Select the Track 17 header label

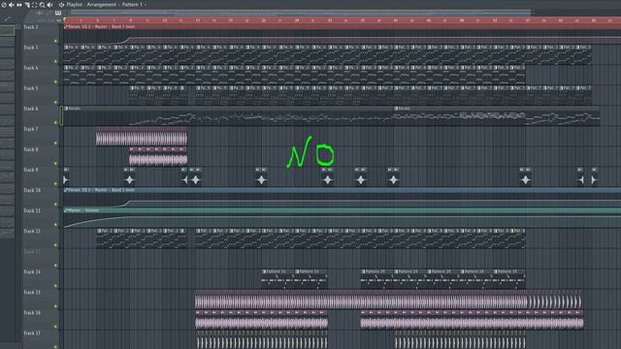point(32,333)
